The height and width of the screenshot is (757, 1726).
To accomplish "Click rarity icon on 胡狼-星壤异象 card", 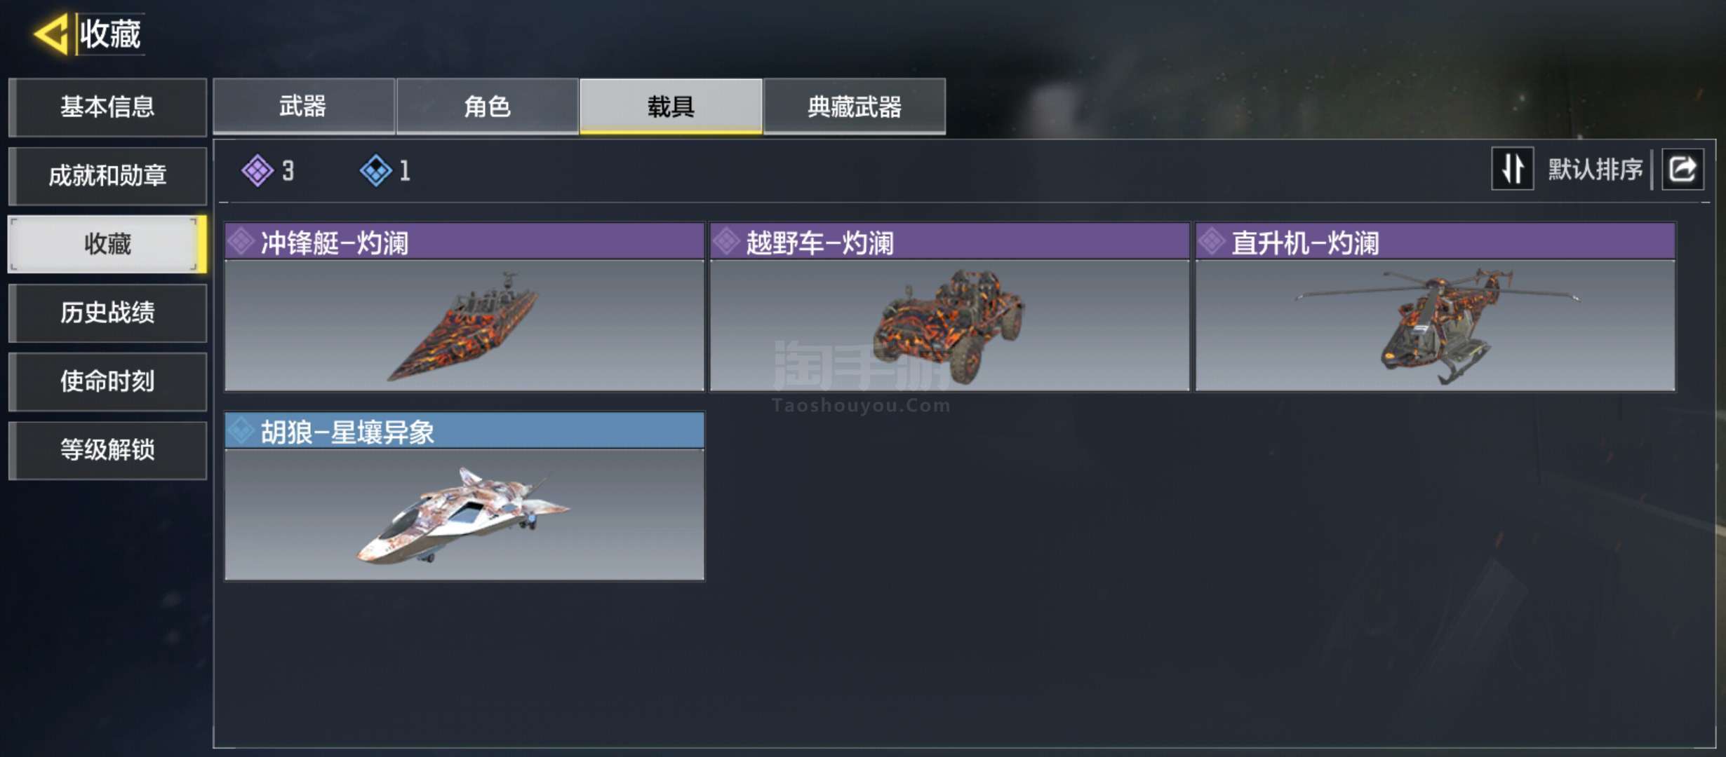I will (241, 430).
